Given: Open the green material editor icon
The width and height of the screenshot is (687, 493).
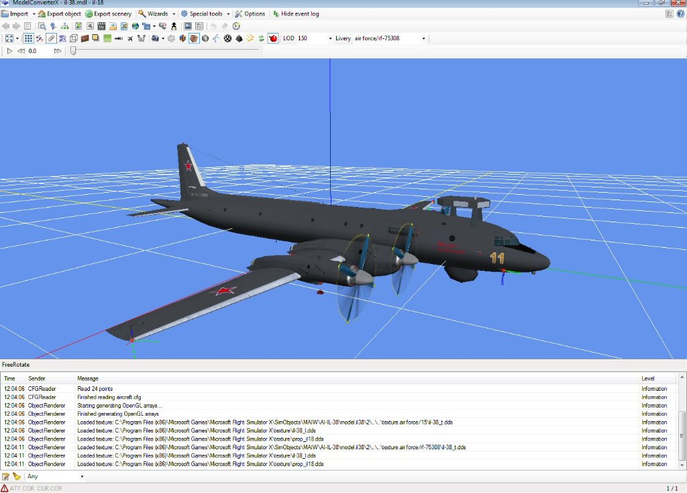Looking at the screenshot, I should point(78,26).
